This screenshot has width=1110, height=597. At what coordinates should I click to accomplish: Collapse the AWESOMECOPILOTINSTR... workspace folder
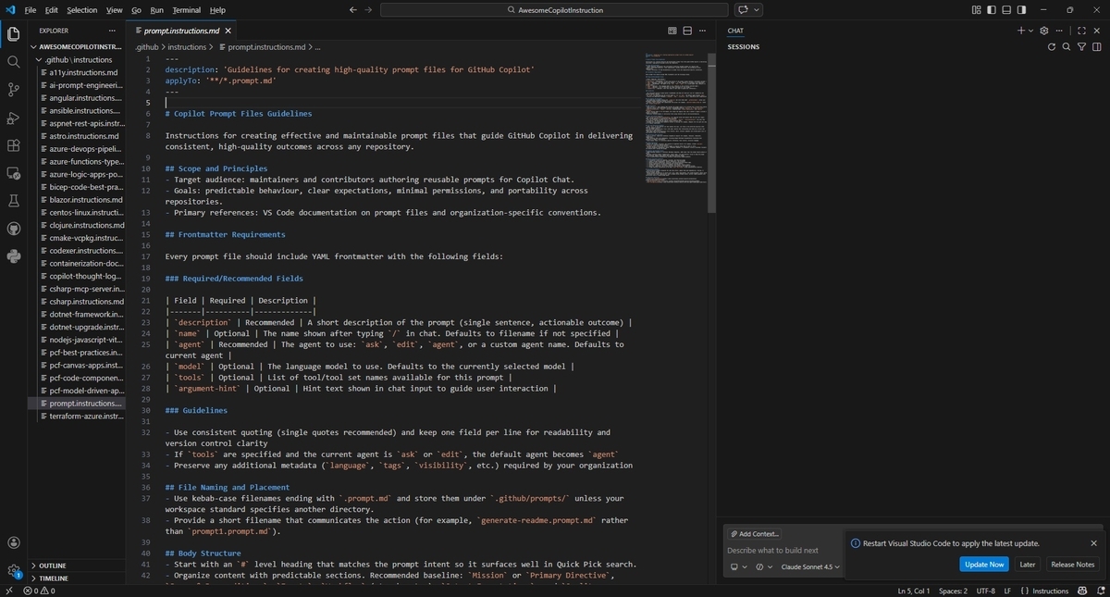tap(76, 46)
